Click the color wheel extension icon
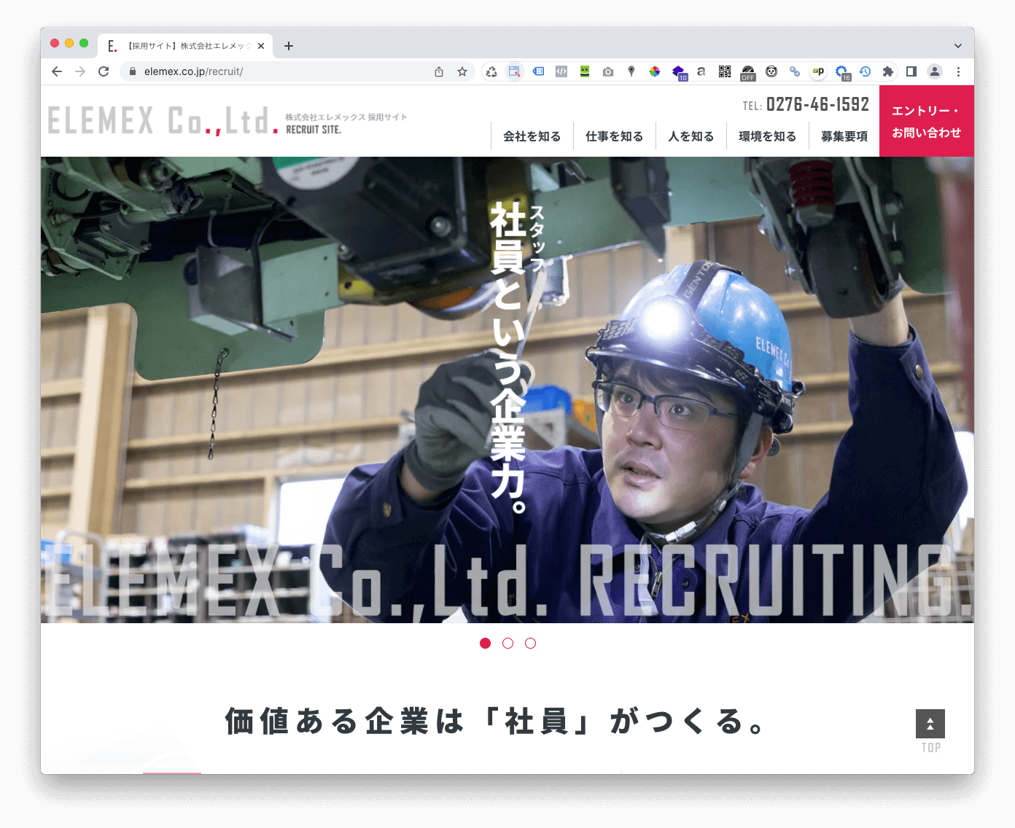 point(655,71)
